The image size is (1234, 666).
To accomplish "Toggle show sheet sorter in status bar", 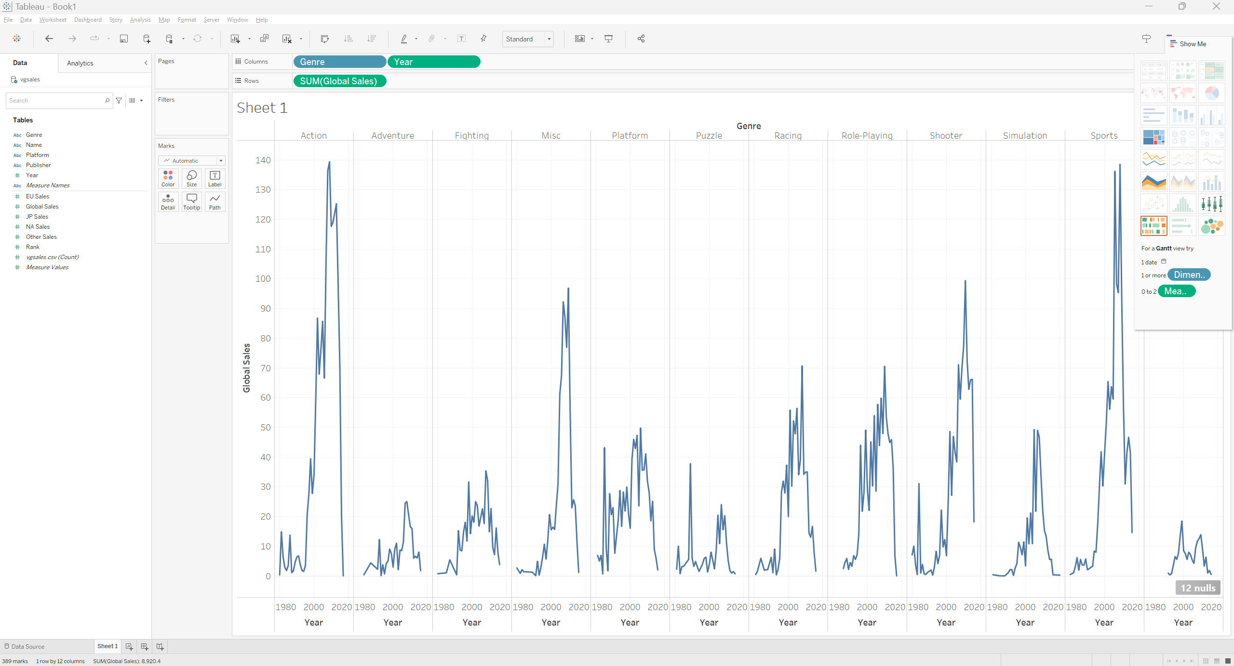I will pyautogui.click(x=1206, y=661).
